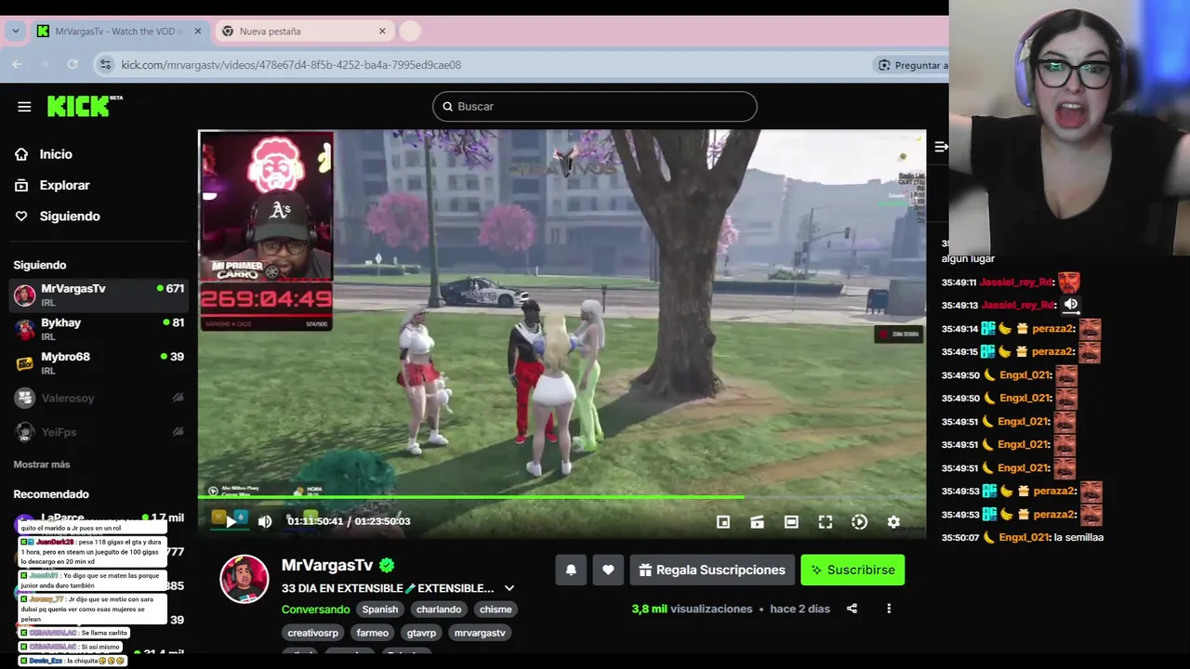Open Explorar in the sidebar
Screen dimensions: 1190x669
pos(64,185)
